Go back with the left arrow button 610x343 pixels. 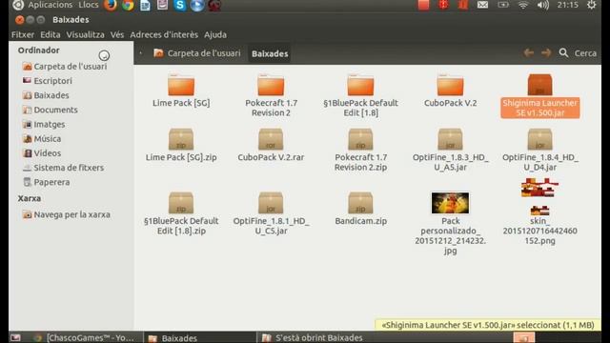pyautogui.click(x=528, y=53)
